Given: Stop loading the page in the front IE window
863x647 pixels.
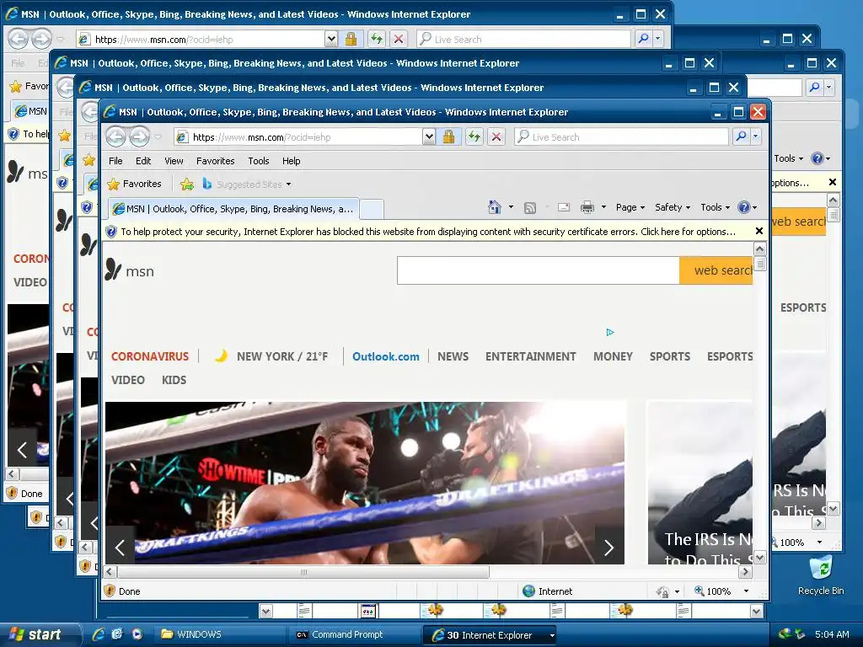Looking at the screenshot, I should 496,136.
